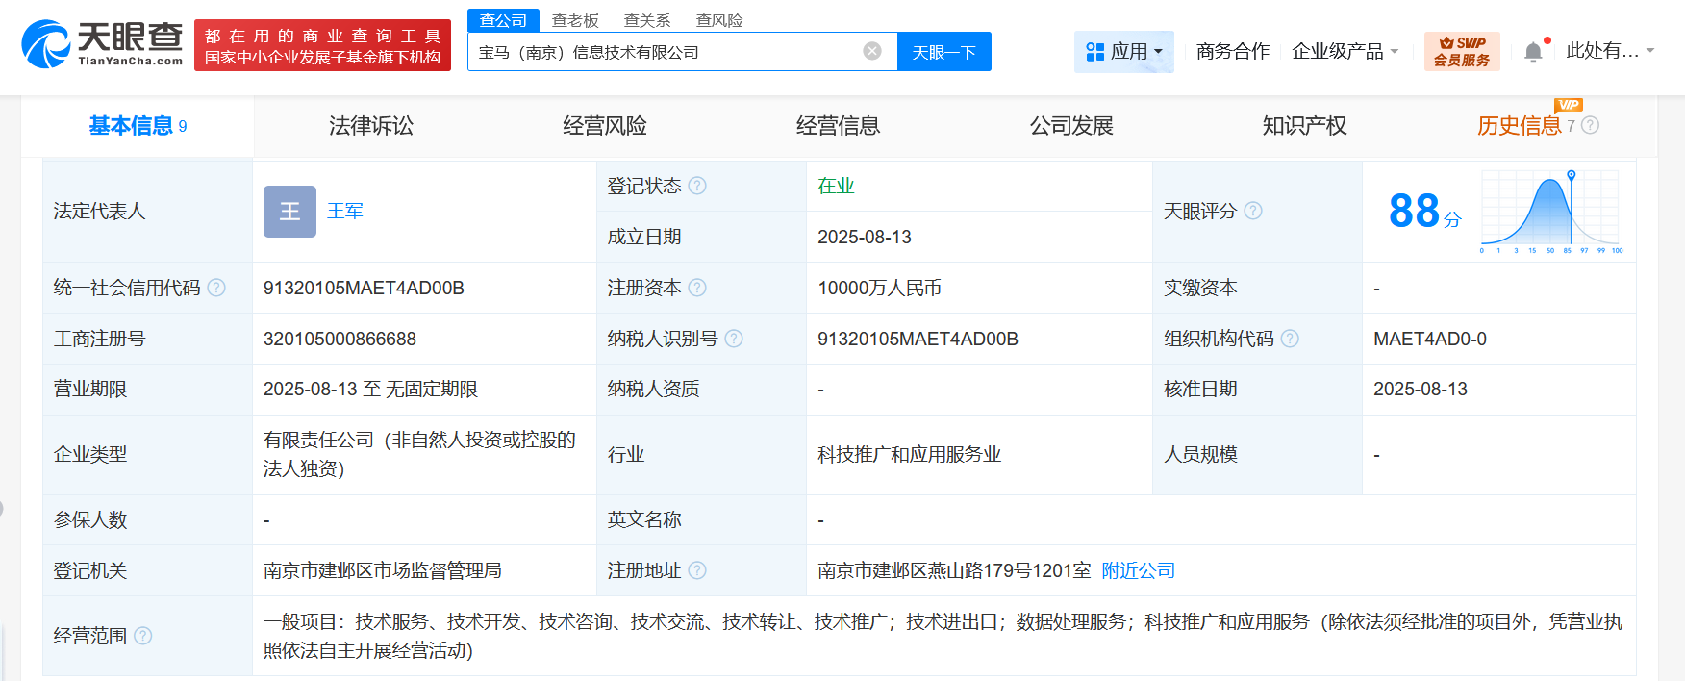Click the TianYanCha logo
1685x681 pixels.
tap(102, 44)
